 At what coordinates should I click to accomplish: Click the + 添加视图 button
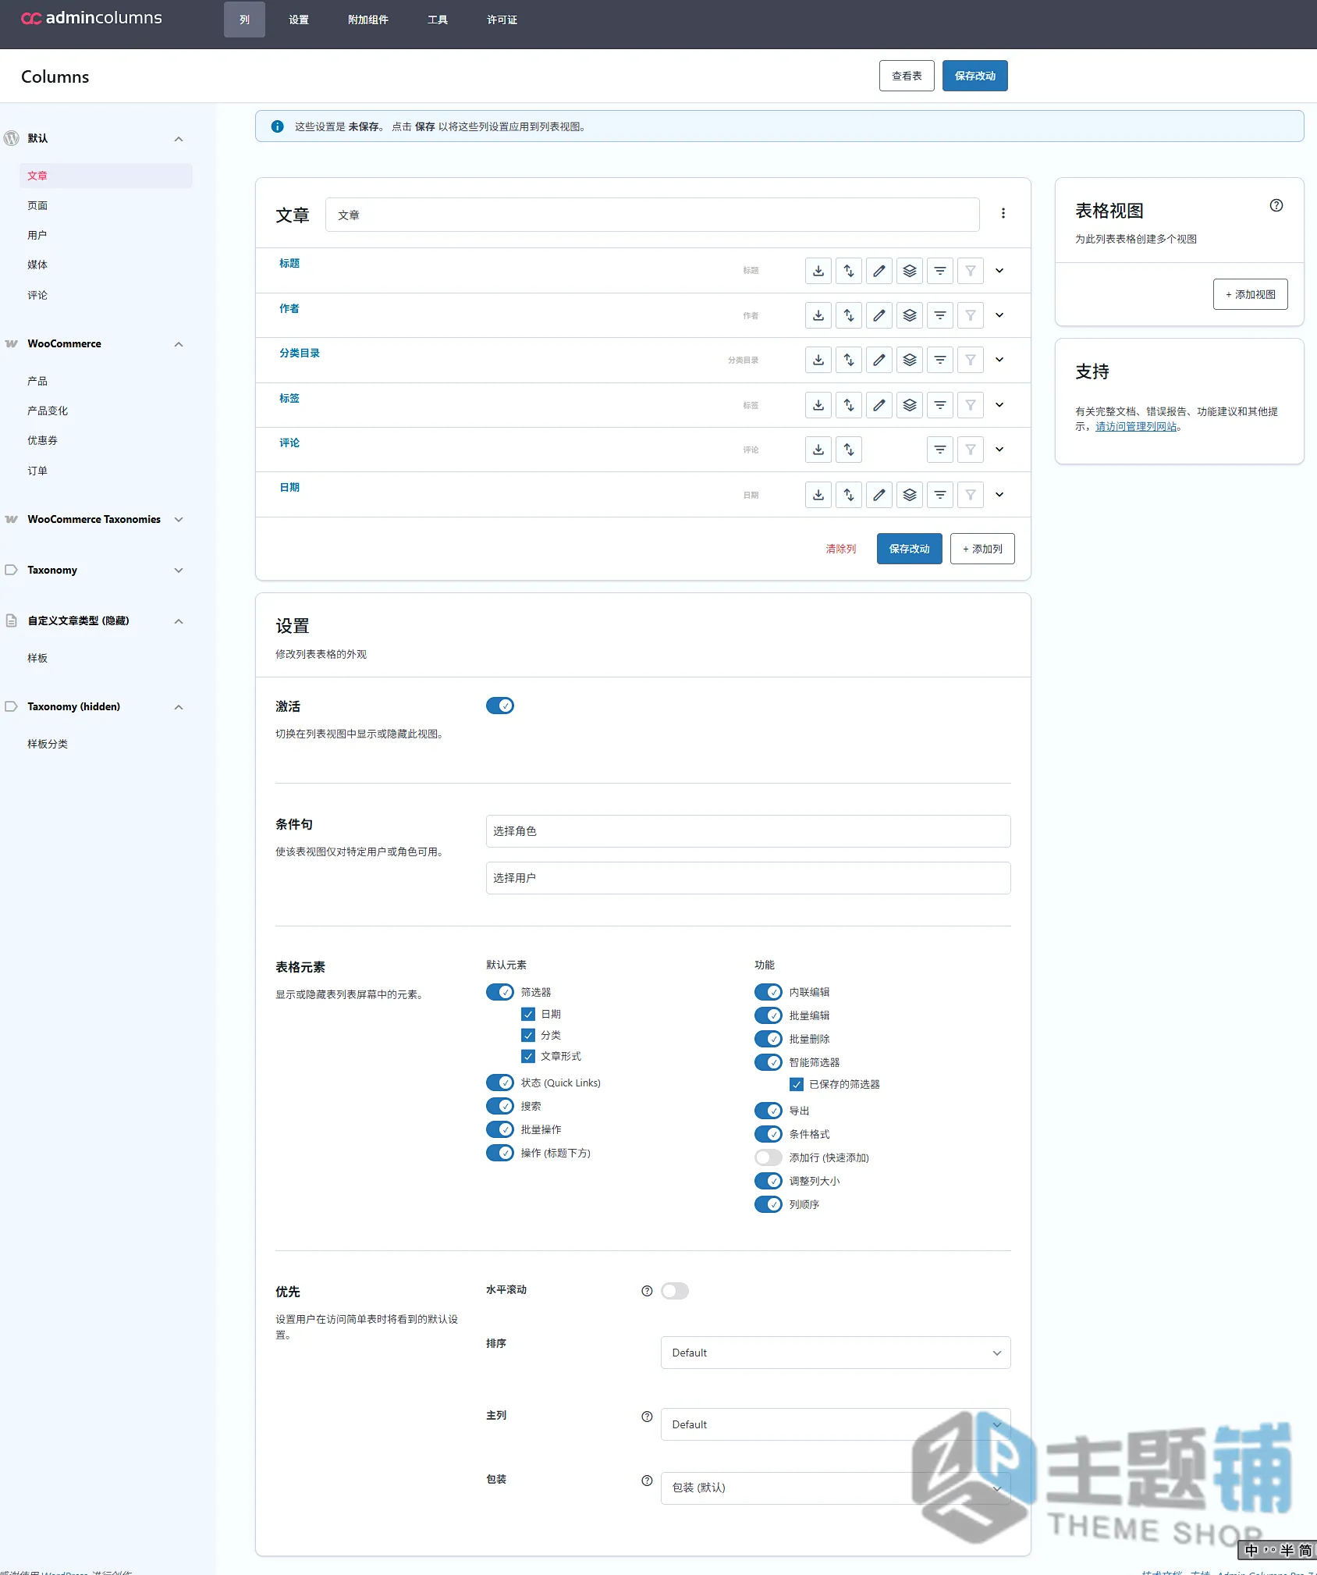[1251, 294]
